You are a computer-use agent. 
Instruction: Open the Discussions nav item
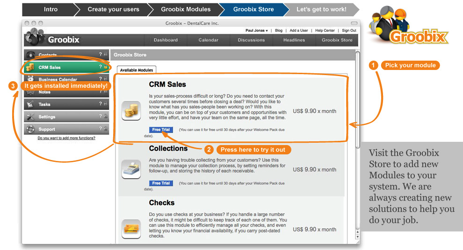click(x=251, y=40)
